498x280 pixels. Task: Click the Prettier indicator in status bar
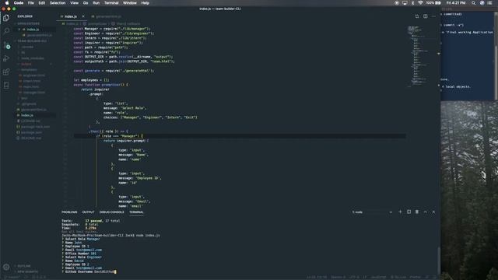[x=415, y=277]
